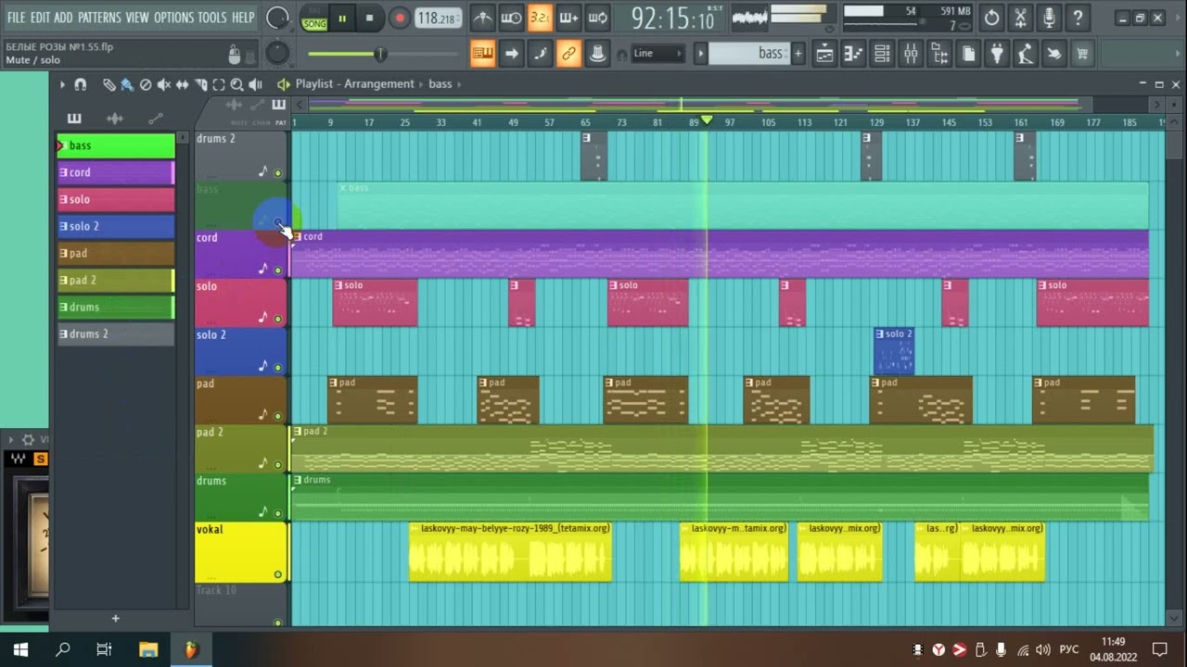The width and height of the screenshot is (1187, 667).
Task: Pause playback with the pause button
Action: click(x=342, y=19)
